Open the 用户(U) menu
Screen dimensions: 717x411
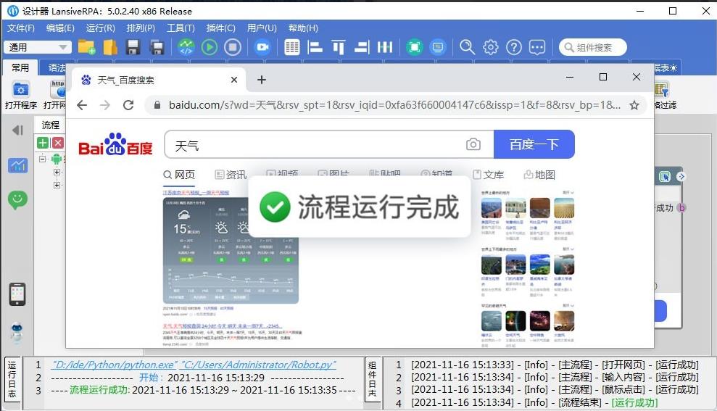point(262,28)
